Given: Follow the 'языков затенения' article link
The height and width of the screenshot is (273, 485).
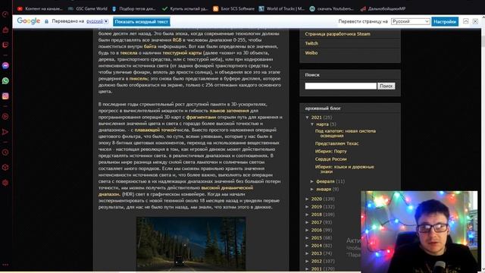Looking at the screenshot, I should click(229, 111).
